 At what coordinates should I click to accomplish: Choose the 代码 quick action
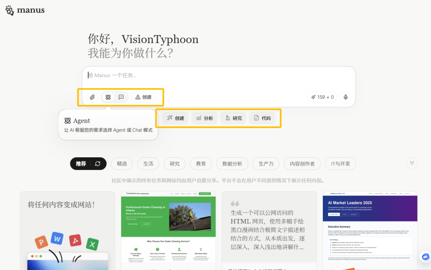262,118
